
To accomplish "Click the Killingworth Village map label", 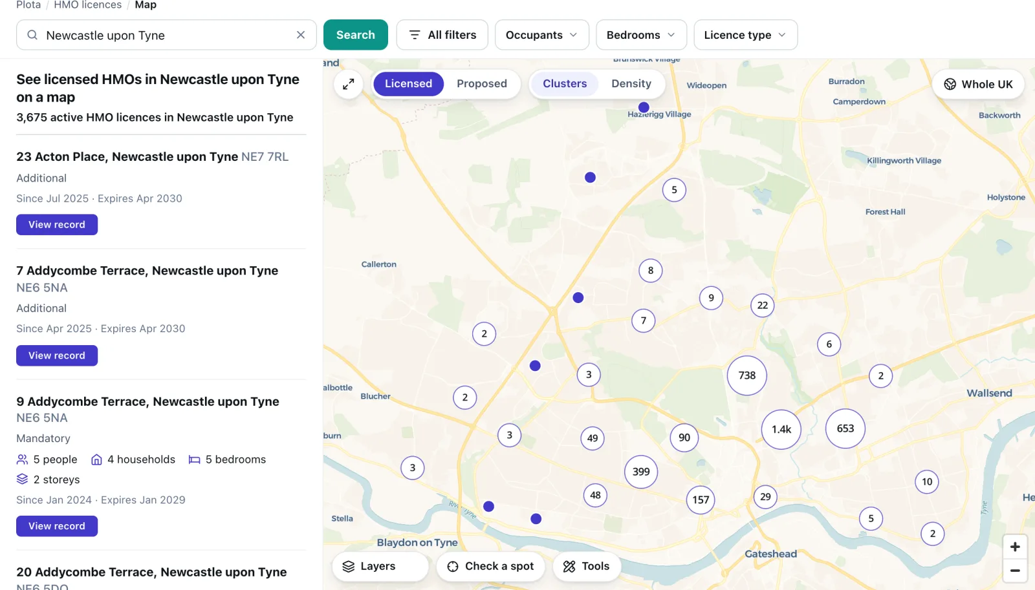I will (904, 161).
